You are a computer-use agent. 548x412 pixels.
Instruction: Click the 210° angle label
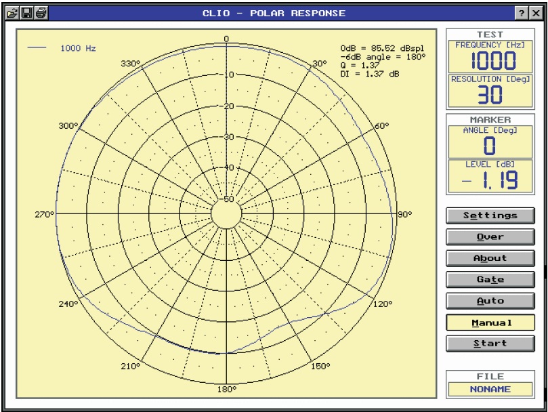(x=130, y=366)
